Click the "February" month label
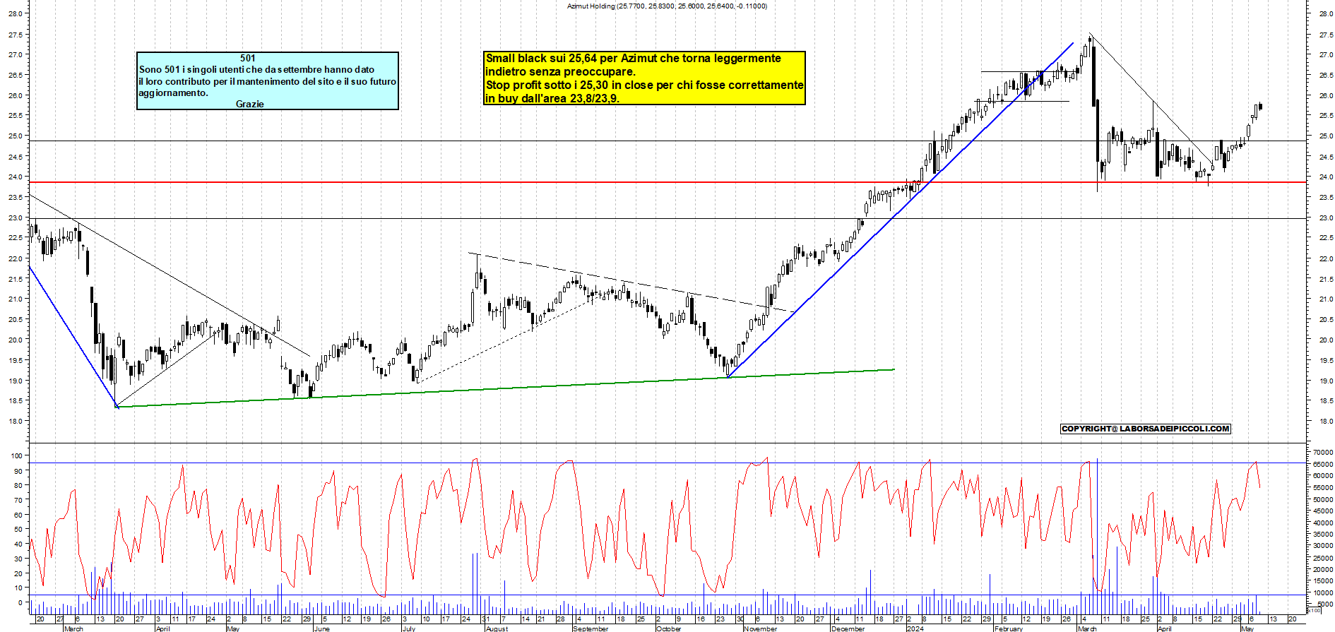This screenshot has width=1335, height=632. 1008,628
